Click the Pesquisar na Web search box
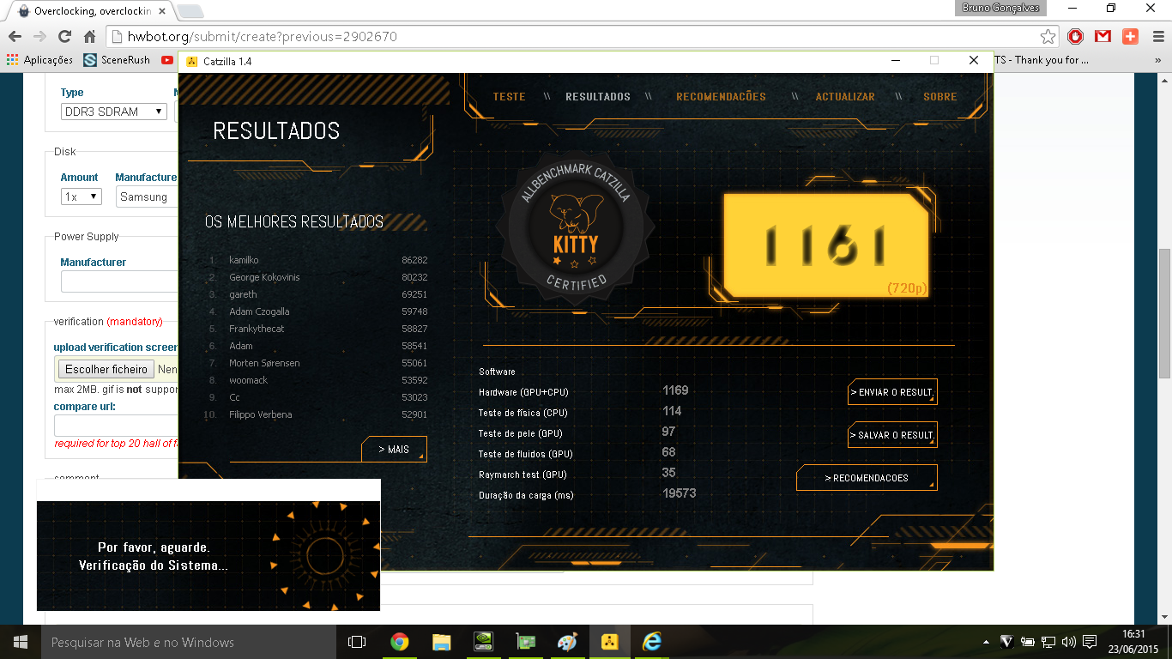The width and height of the screenshot is (1172, 659). pos(189,642)
